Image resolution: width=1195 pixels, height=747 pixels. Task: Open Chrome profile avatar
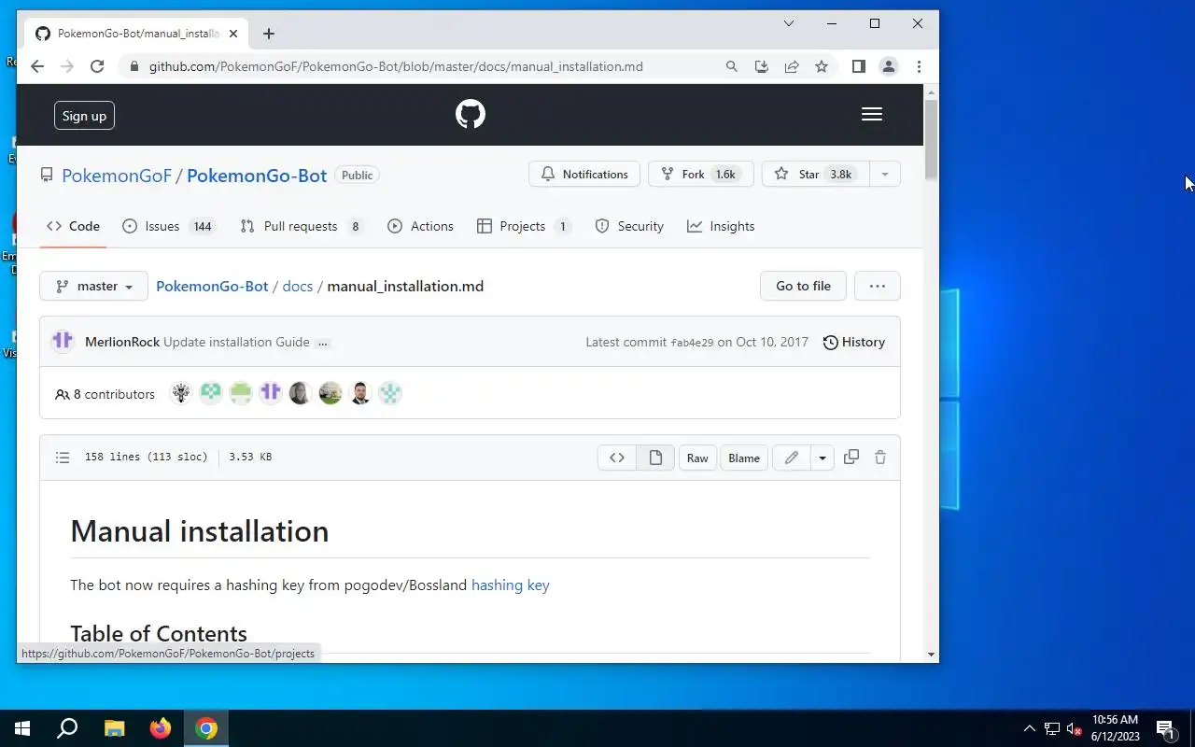(x=889, y=66)
